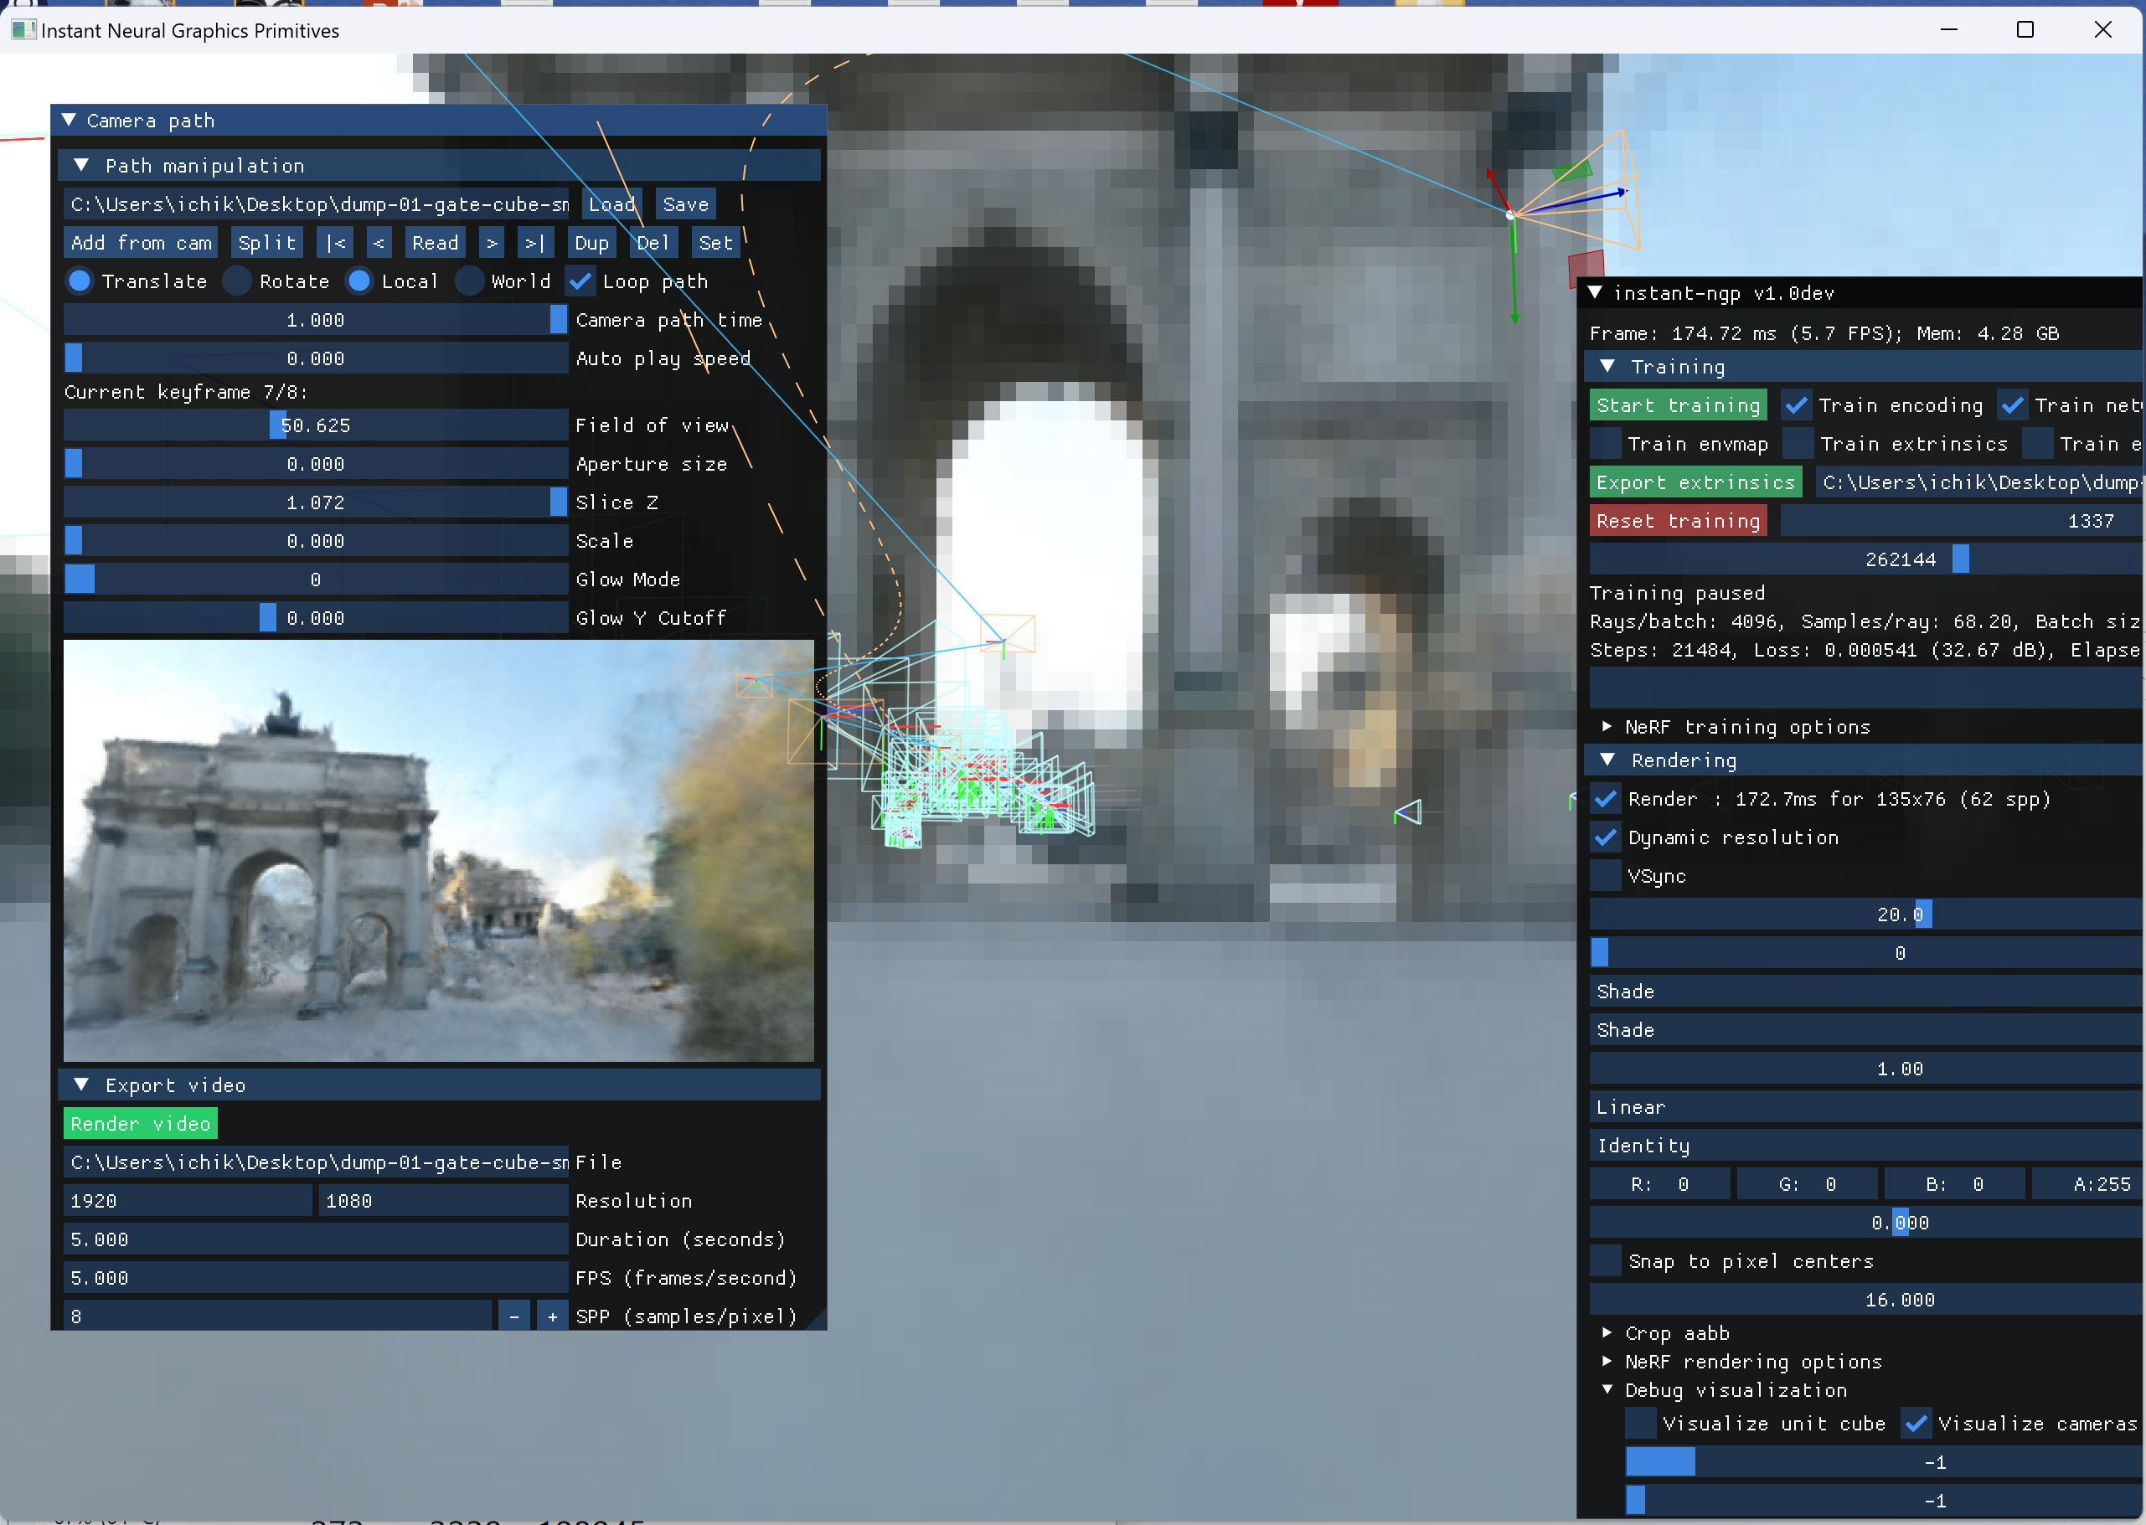Collapse the Rendering section

tap(1608, 760)
